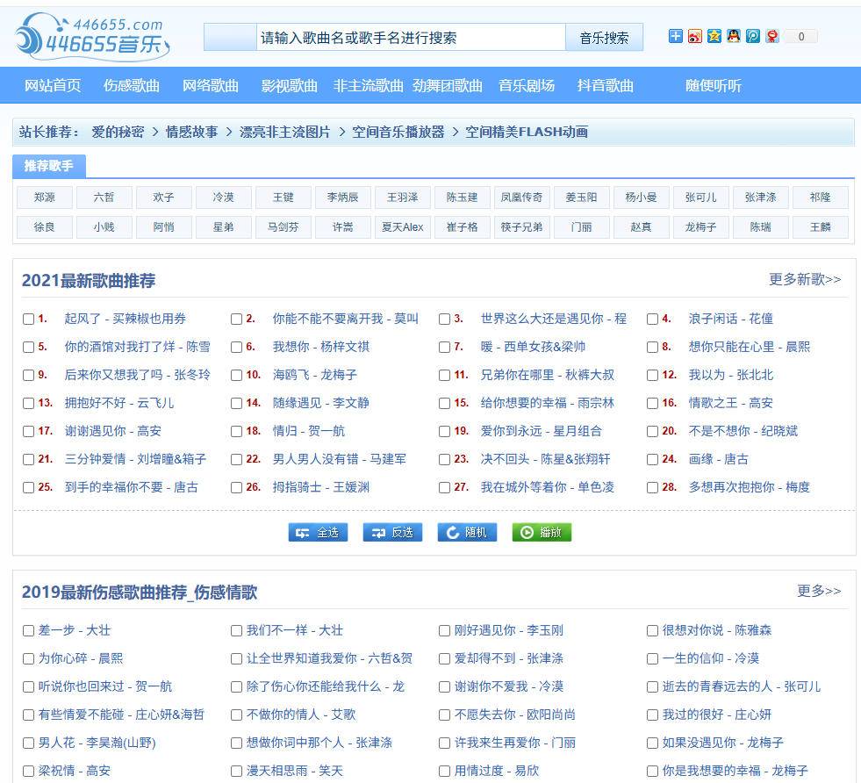Click the blue P share icon
861x783 pixels.
754,36
